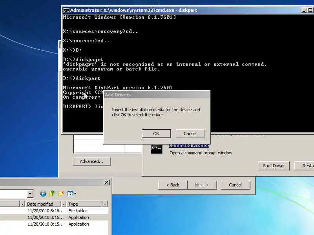Go up one folder level

[x=52, y=193]
